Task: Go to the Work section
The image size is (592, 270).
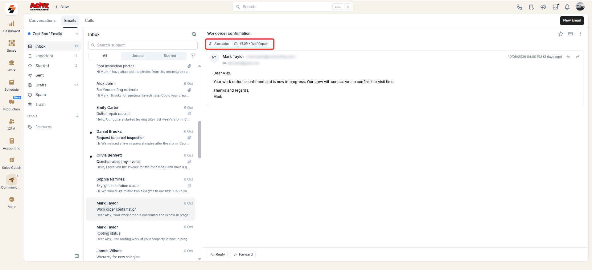Action: [x=11, y=66]
